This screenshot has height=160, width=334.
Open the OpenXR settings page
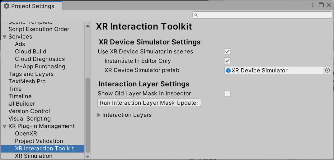pyautogui.click(x=26, y=134)
